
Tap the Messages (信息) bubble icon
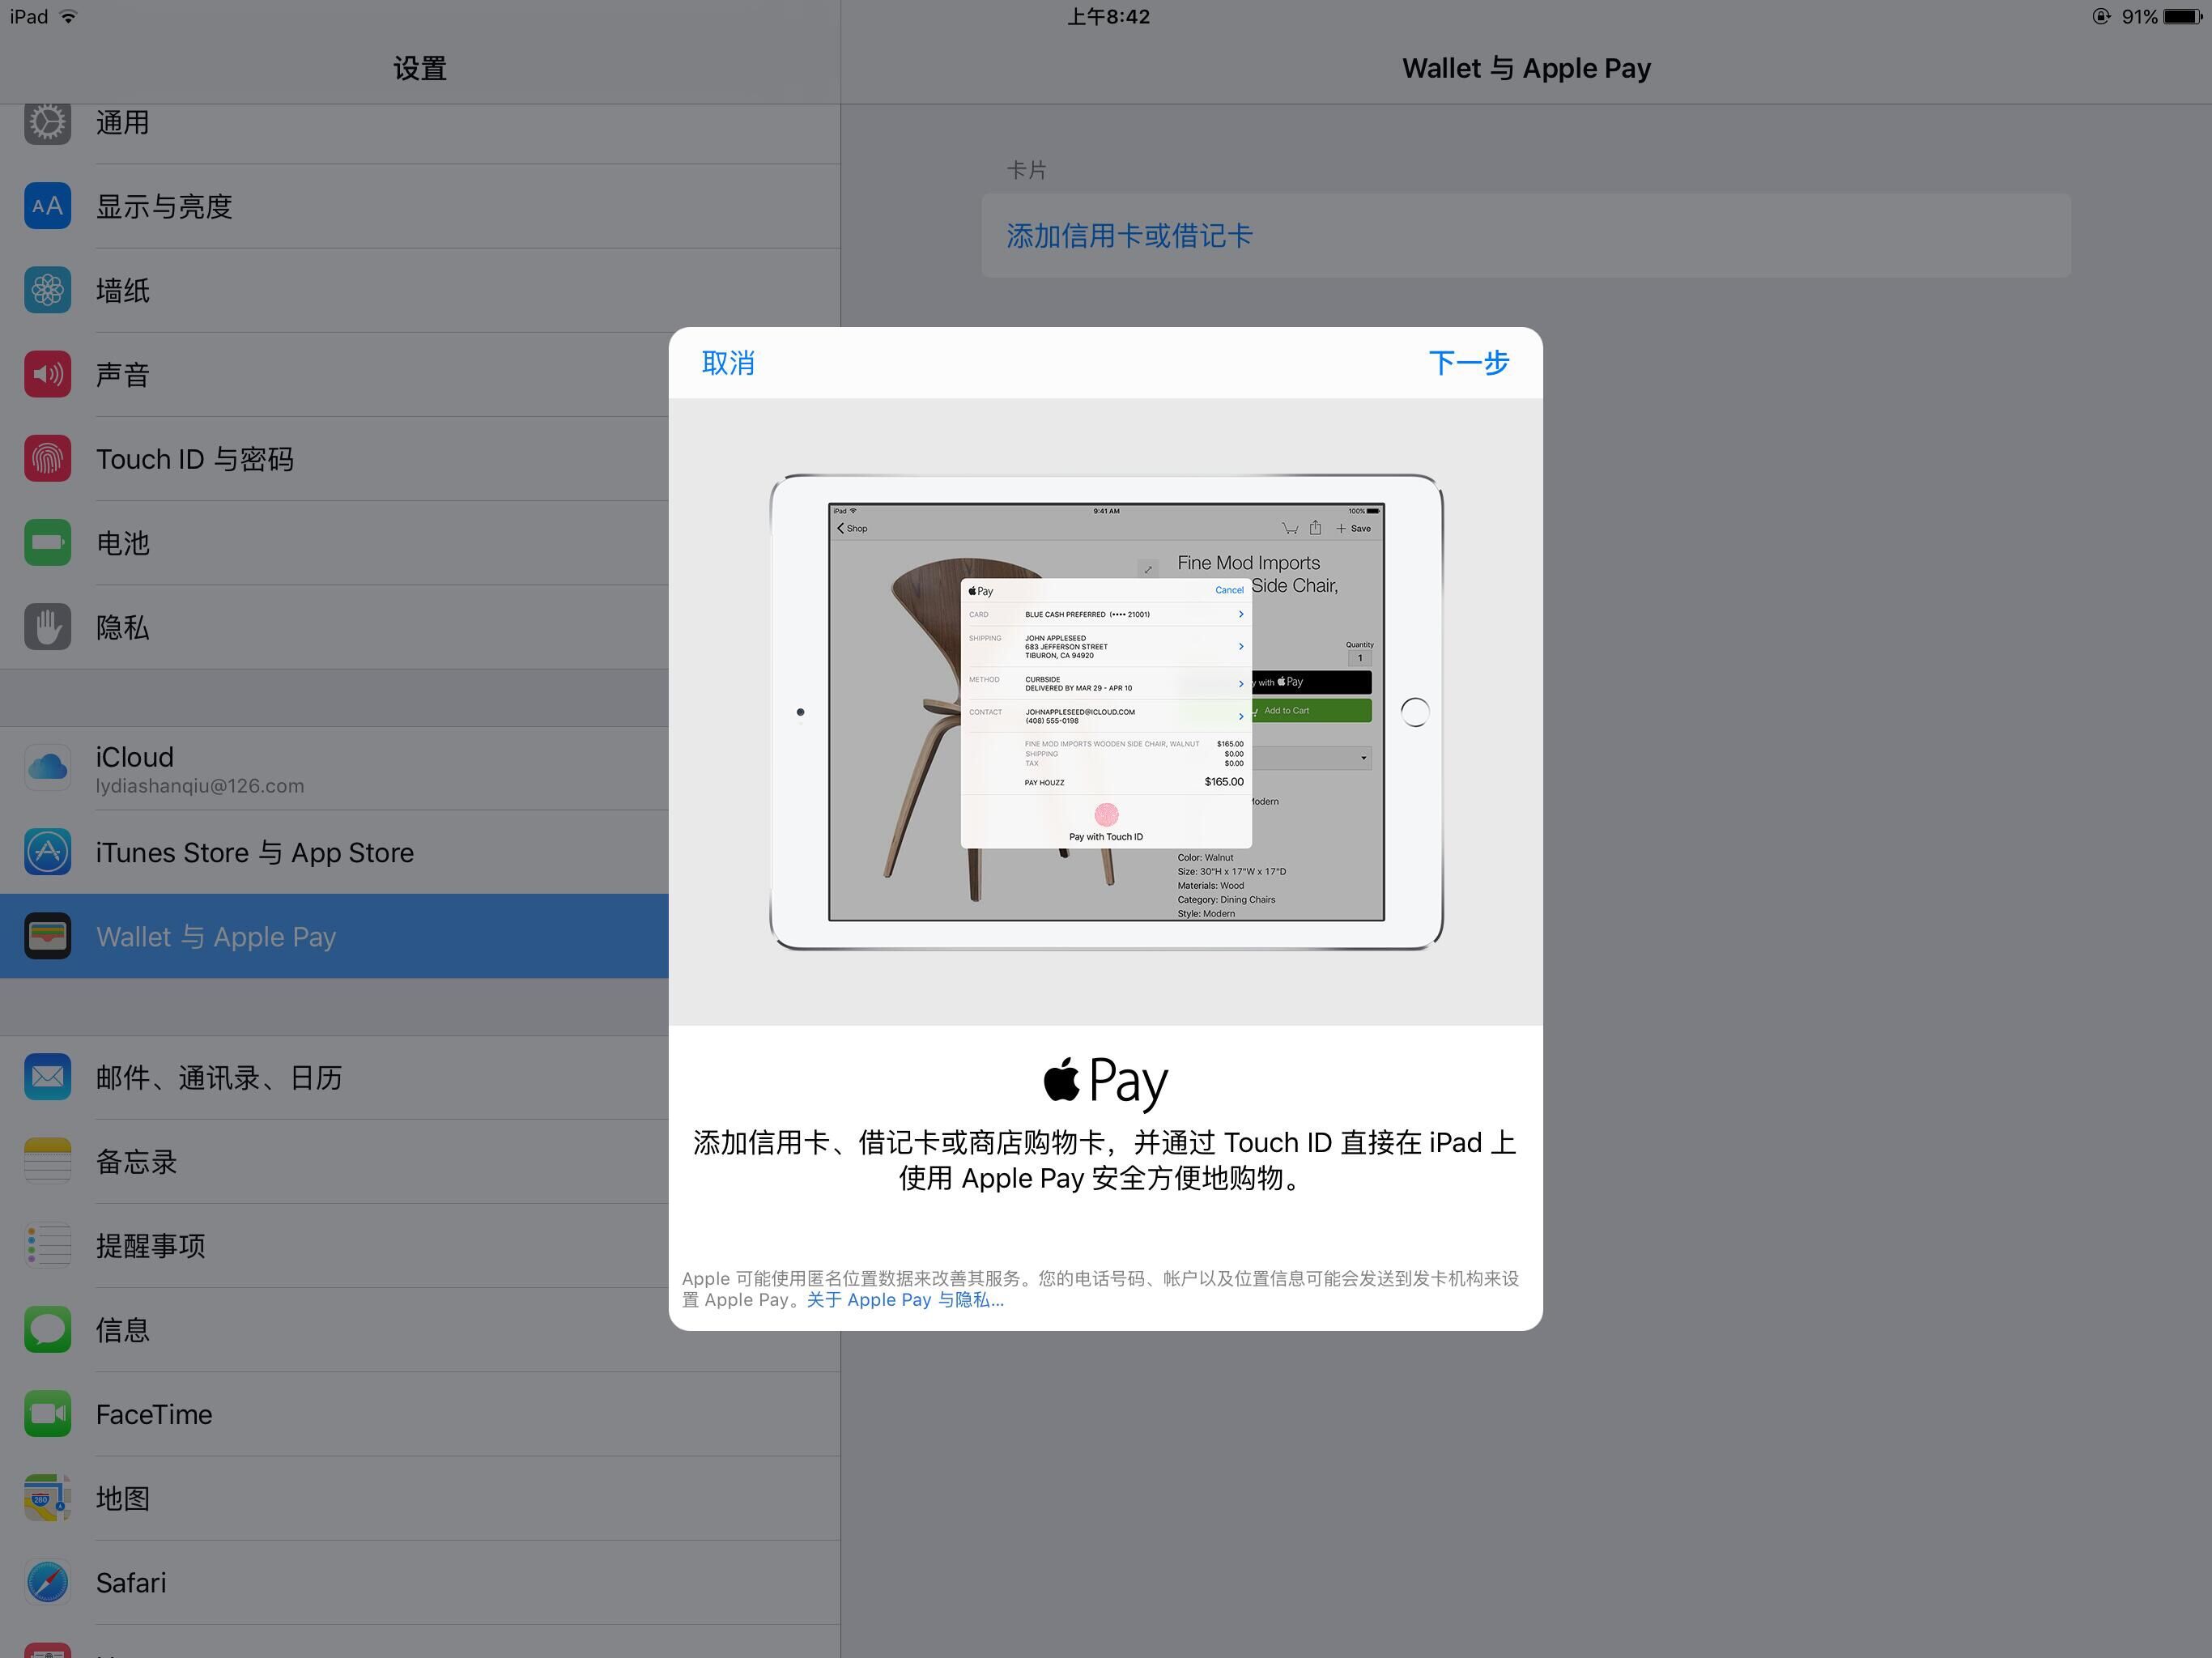tap(47, 1330)
